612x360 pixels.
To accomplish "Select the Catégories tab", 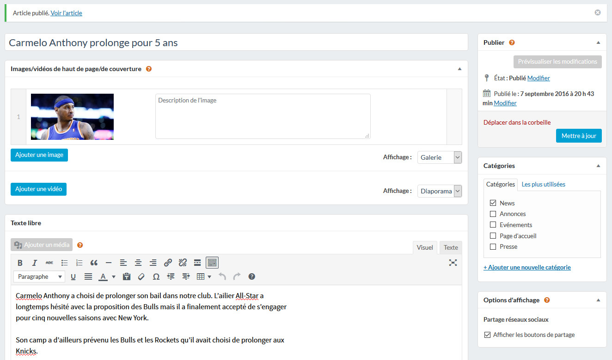I will coord(501,184).
